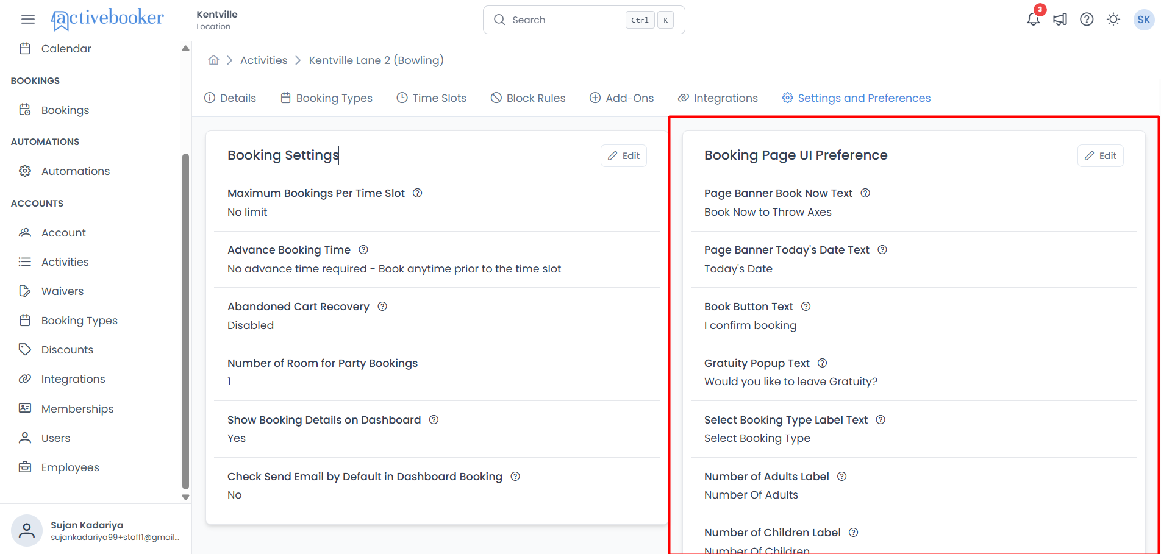Edit the Booking Settings card
The image size is (1161, 554).
click(x=624, y=156)
